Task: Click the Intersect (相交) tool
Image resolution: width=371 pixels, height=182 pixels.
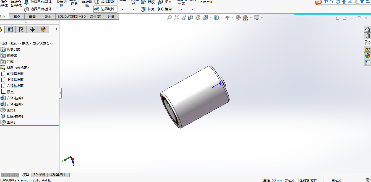Action: click(165, 2)
